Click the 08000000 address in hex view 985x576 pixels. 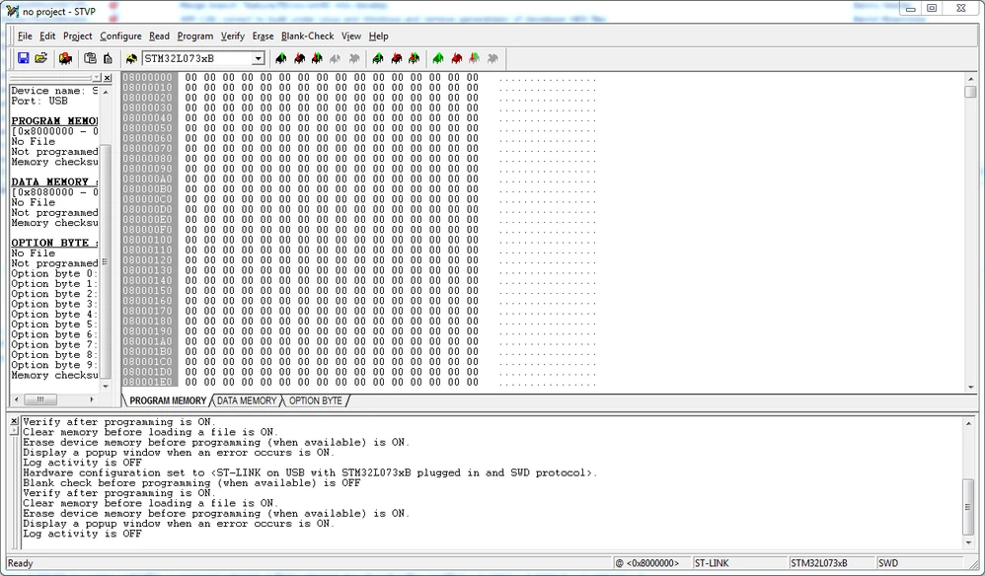coord(148,77)
